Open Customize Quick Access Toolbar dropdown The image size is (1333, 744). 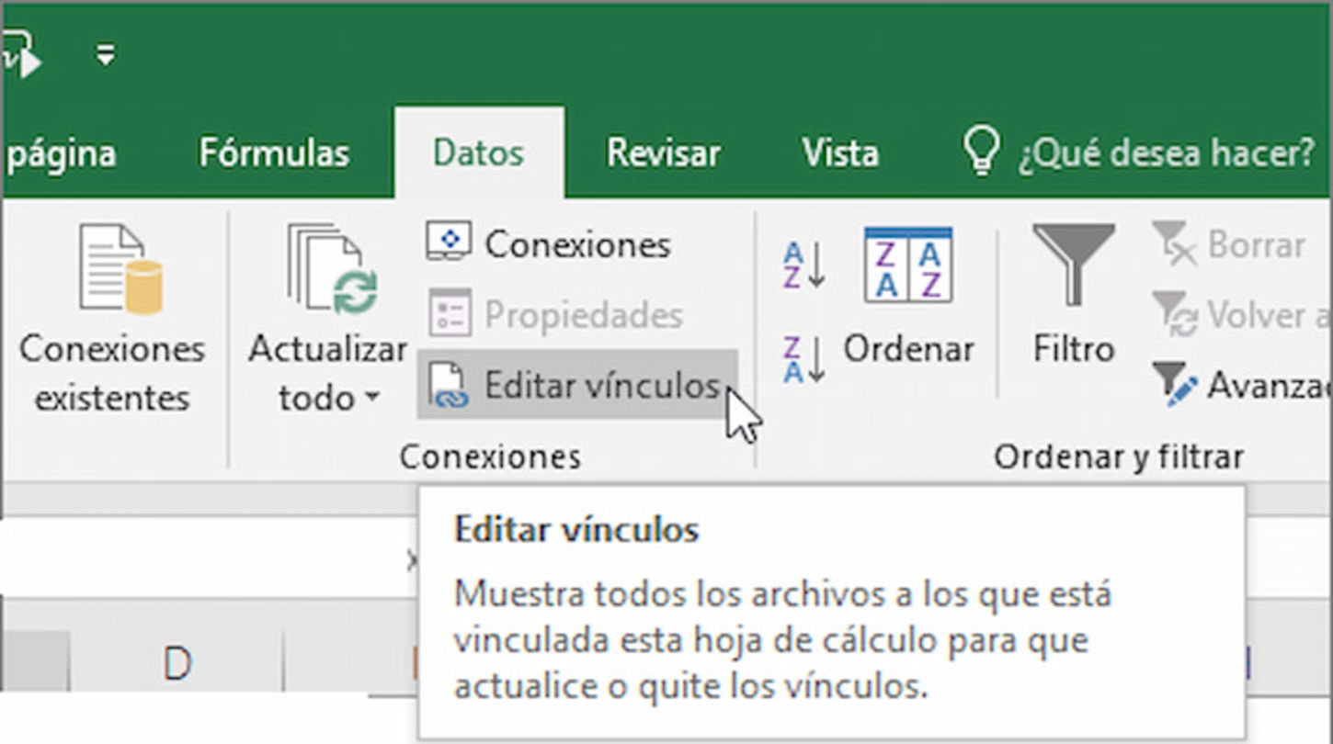106,56
